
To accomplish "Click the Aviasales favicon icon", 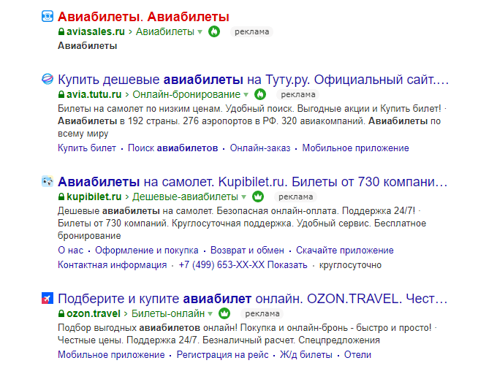I will tap(48, 16).
